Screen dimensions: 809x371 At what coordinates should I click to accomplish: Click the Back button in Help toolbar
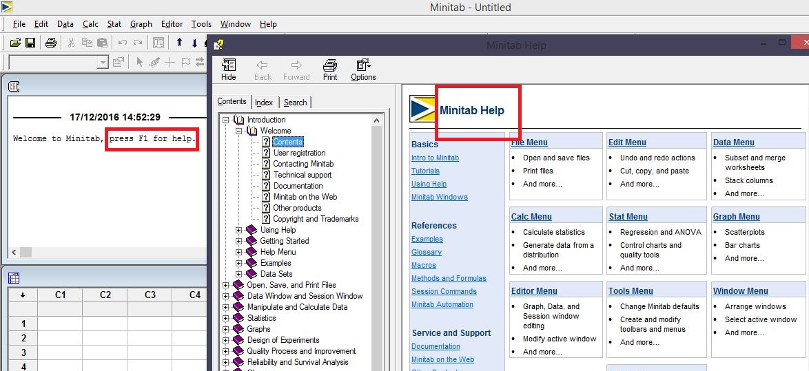[x=263, y=70]
